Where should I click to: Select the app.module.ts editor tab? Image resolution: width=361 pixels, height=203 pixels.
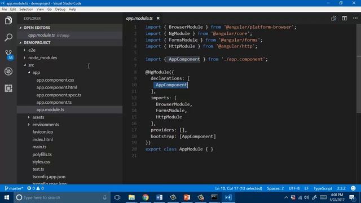tap(139, 18)
